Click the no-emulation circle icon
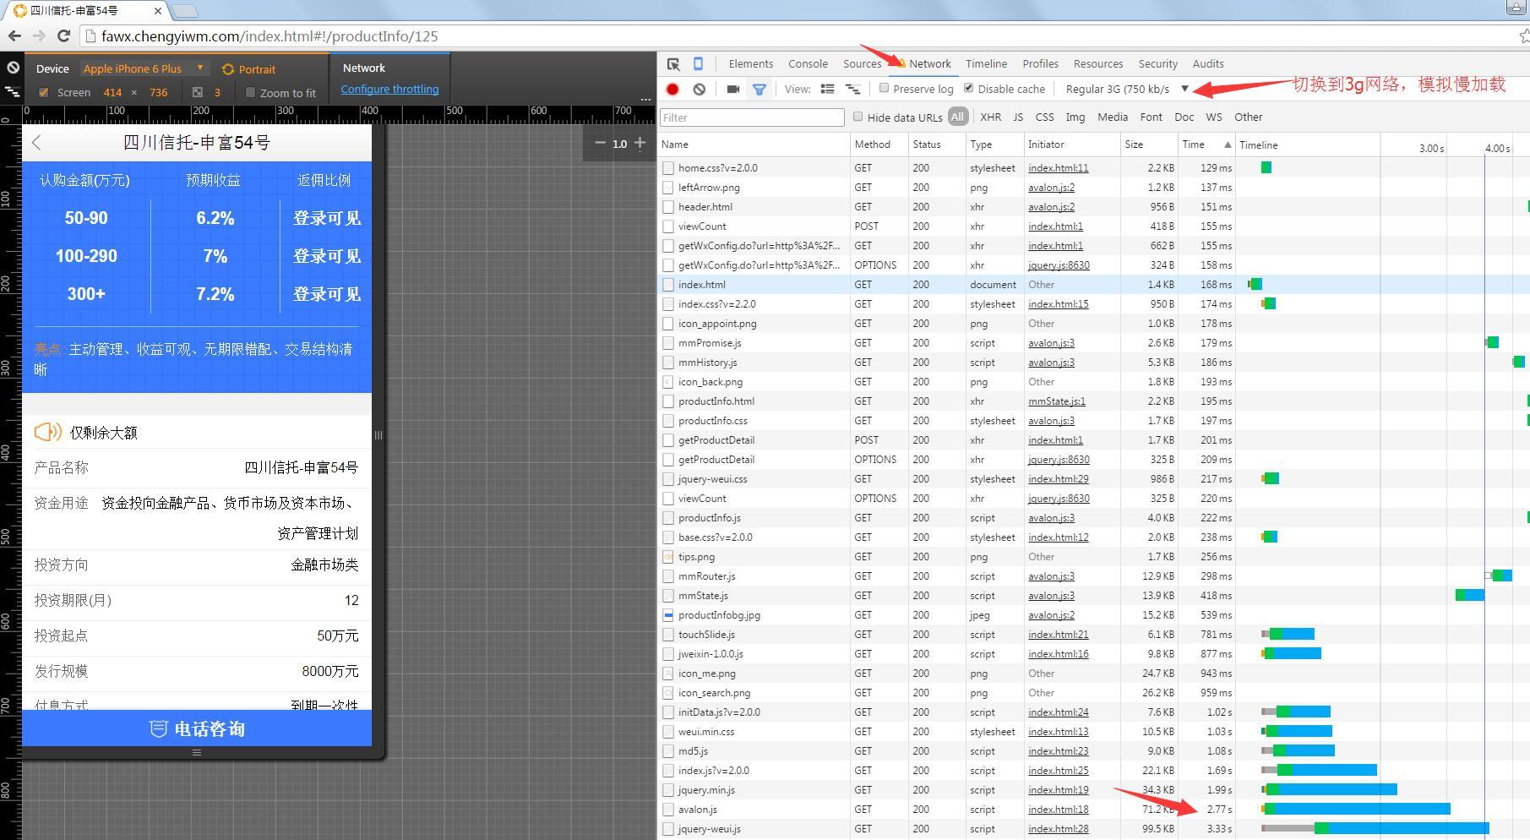This screenshot has height=840, width=1530. [13, 68]
